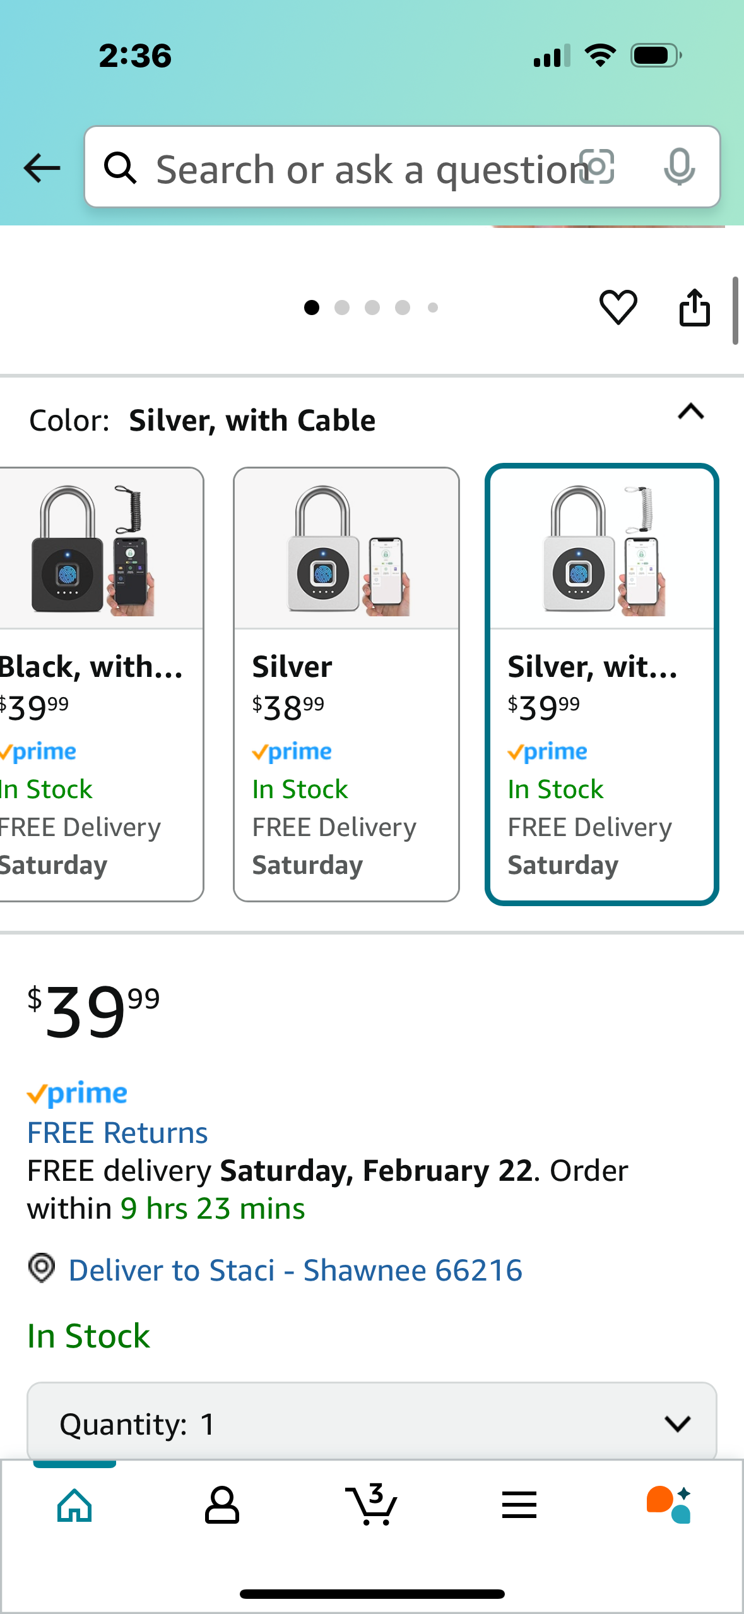Open camera lens search icon
This screenshot has height=1614, width=744.
[596, 167]
